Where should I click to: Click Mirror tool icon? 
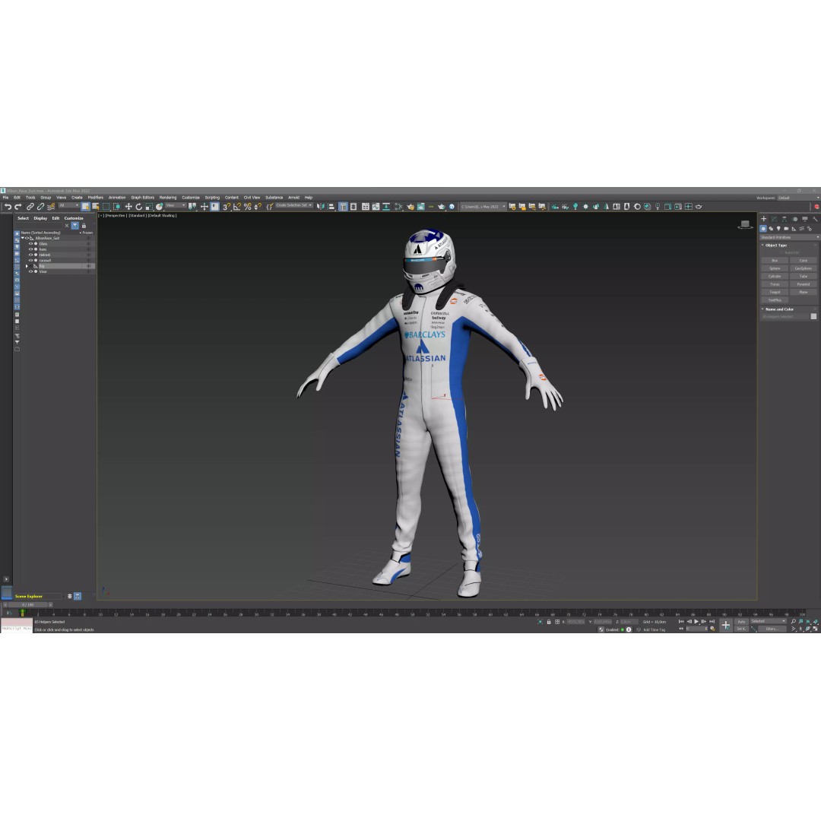pyautogui.click(x=321, y=207)
